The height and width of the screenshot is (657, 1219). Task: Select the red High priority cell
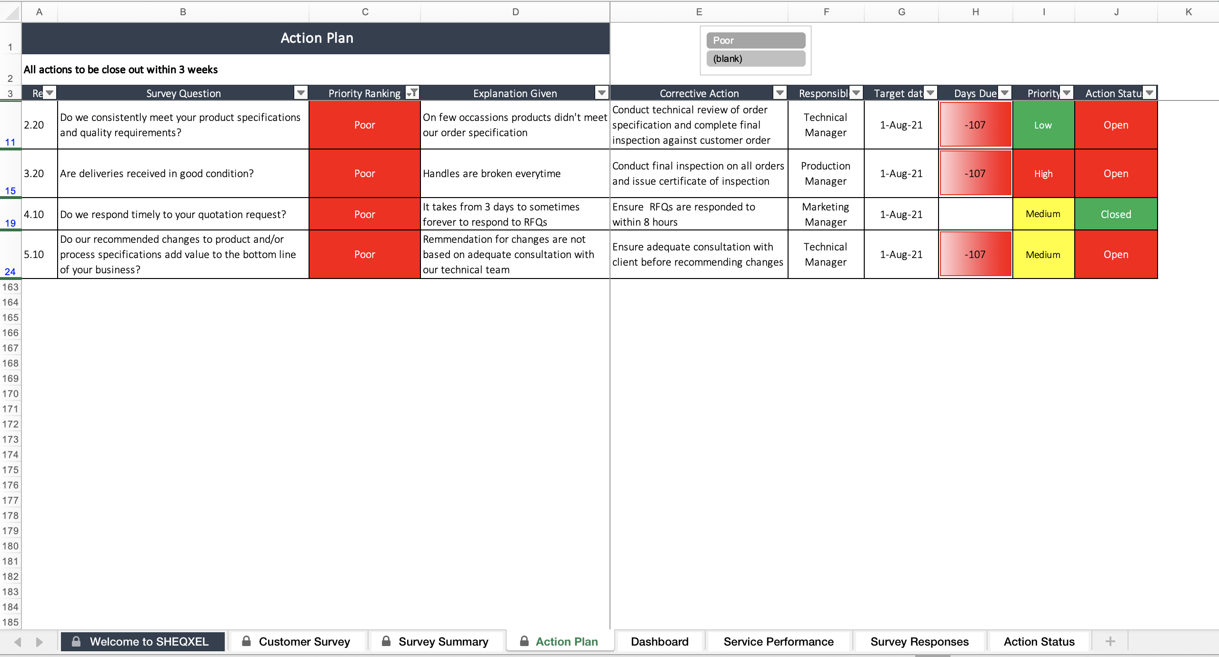click(x=1043, y=174)
